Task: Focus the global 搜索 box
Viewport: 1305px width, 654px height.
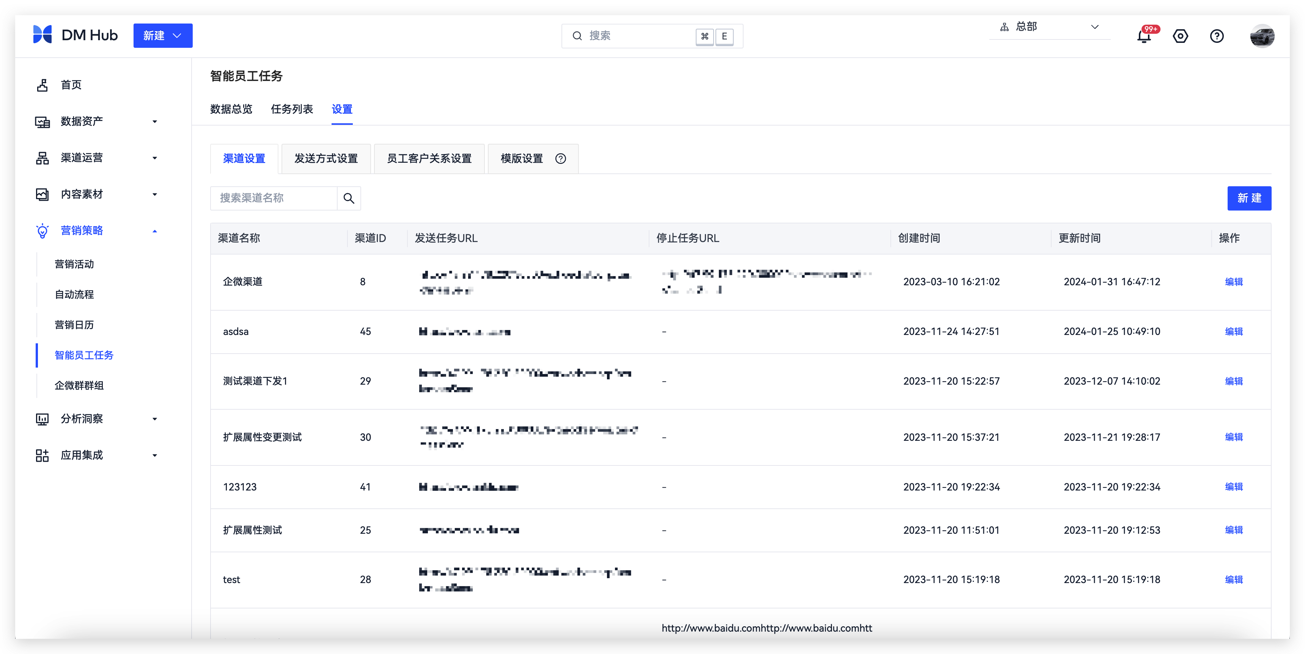Action: tap(652, 36)
